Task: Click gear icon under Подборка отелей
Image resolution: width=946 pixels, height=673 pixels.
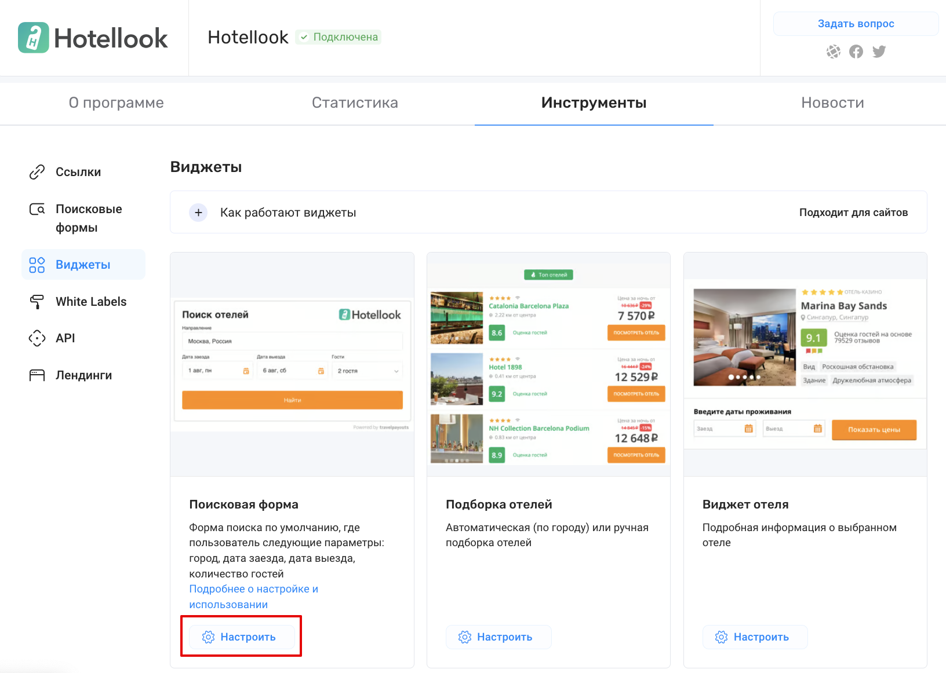Action: click(x=465, y=637)
